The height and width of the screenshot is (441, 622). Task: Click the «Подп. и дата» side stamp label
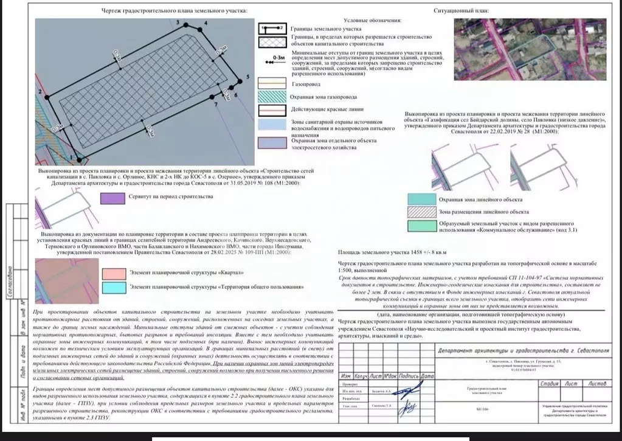22,361
